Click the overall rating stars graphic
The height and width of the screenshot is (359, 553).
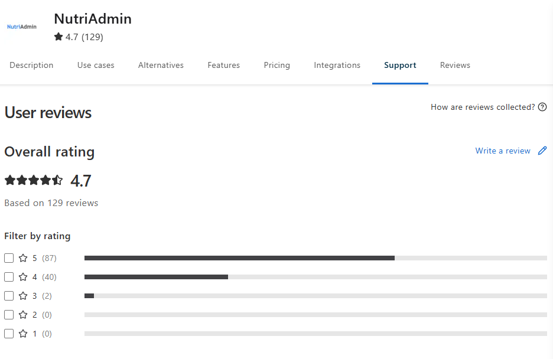(34, 180)
